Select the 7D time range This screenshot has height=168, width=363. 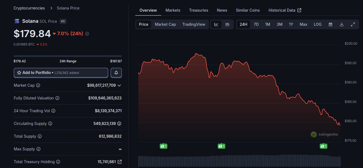coord(256,24)
